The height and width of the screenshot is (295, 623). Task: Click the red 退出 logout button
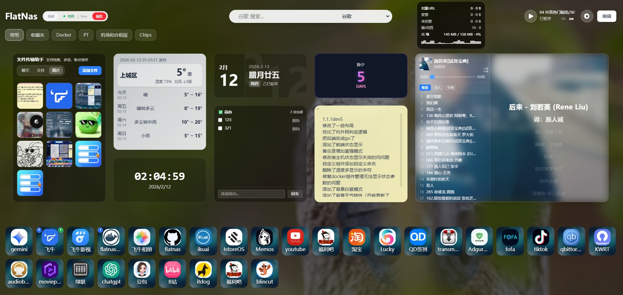[x=99, y=16]
